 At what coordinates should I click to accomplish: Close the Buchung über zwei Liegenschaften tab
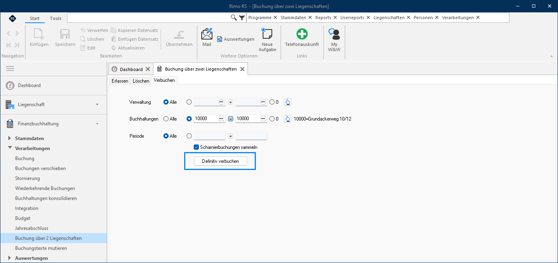point(242,69)
